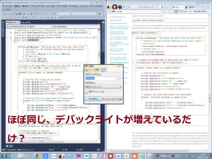Click the Yahoo Y! taskbar icon
Viewport: 212px width, 159px height.
pos(78,156)
